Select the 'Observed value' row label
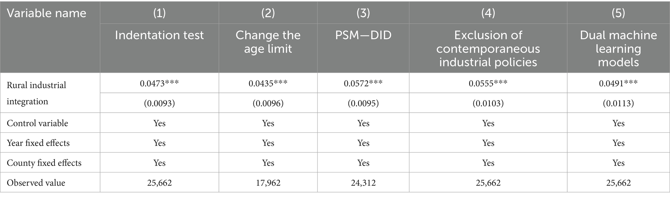The width and height of the screenshot is (670, 198). pos(36,183)
